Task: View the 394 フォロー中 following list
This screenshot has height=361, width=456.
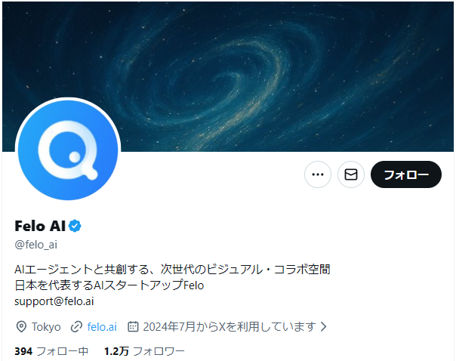Action: click(51, 351)
